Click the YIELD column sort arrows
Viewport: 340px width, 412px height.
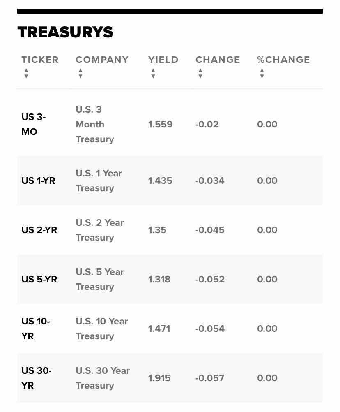(x=153, y=73)
